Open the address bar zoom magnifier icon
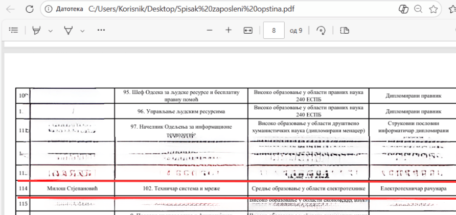 click(x=418, y=9)
